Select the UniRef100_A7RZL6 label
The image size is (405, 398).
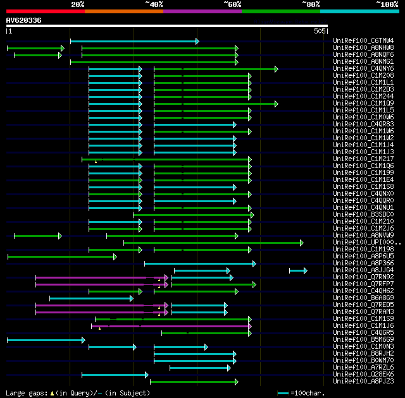click(363, 368)
